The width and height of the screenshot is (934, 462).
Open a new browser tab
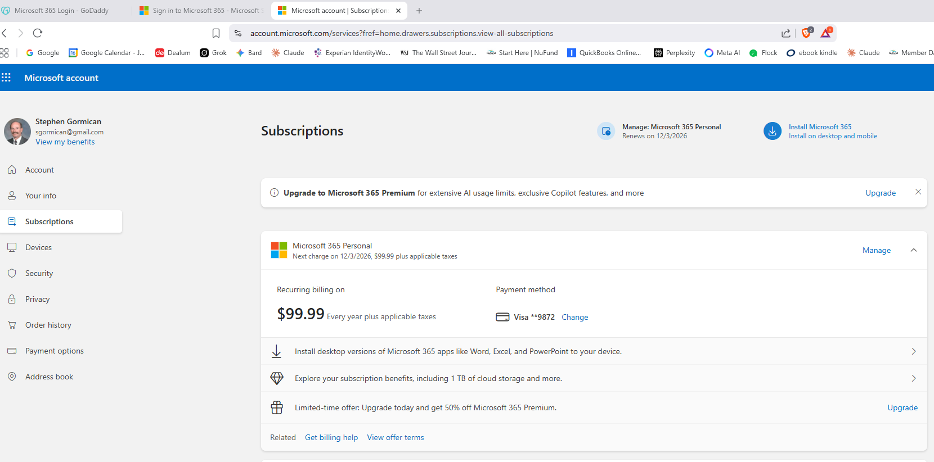419,11
